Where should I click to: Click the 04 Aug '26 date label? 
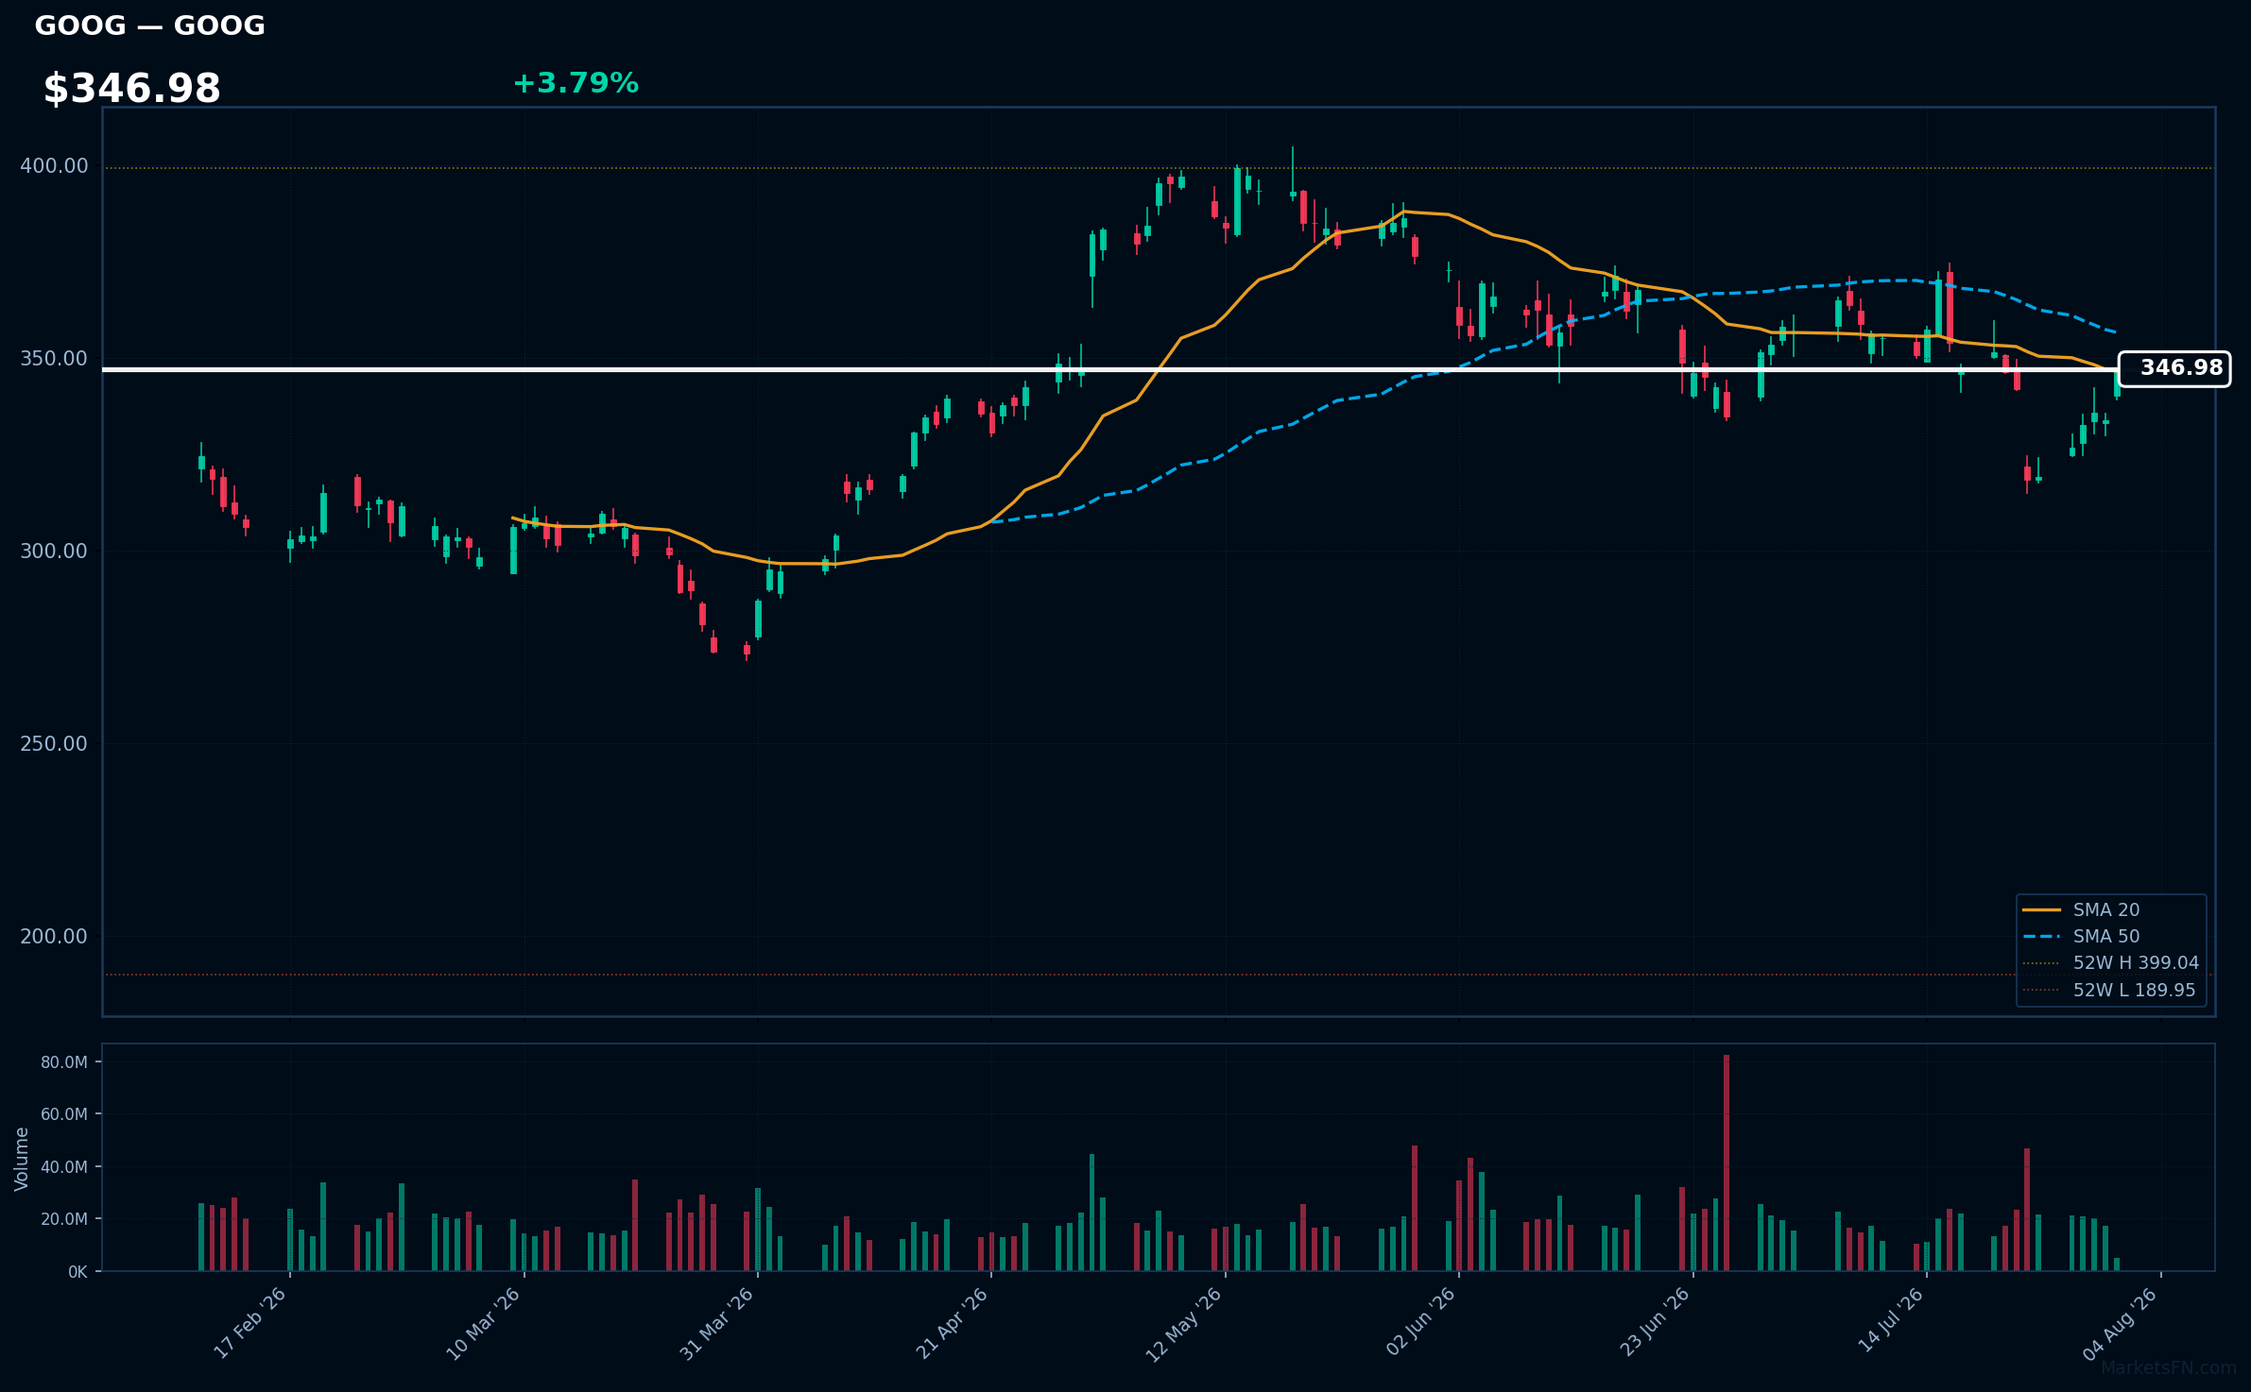pos(2121,1324)
